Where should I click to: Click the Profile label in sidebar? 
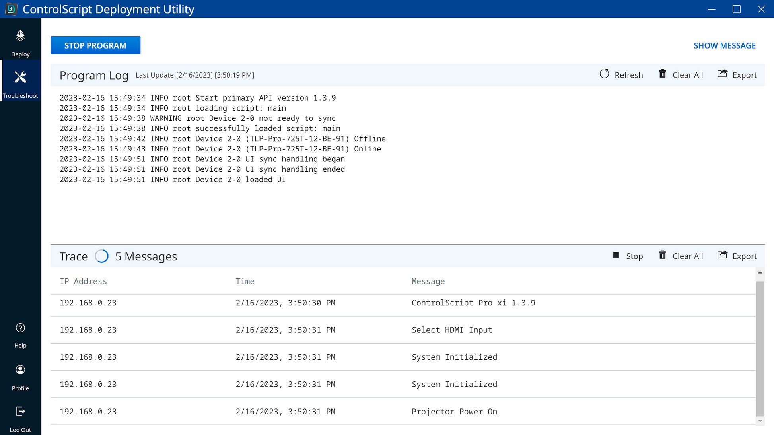20,388
